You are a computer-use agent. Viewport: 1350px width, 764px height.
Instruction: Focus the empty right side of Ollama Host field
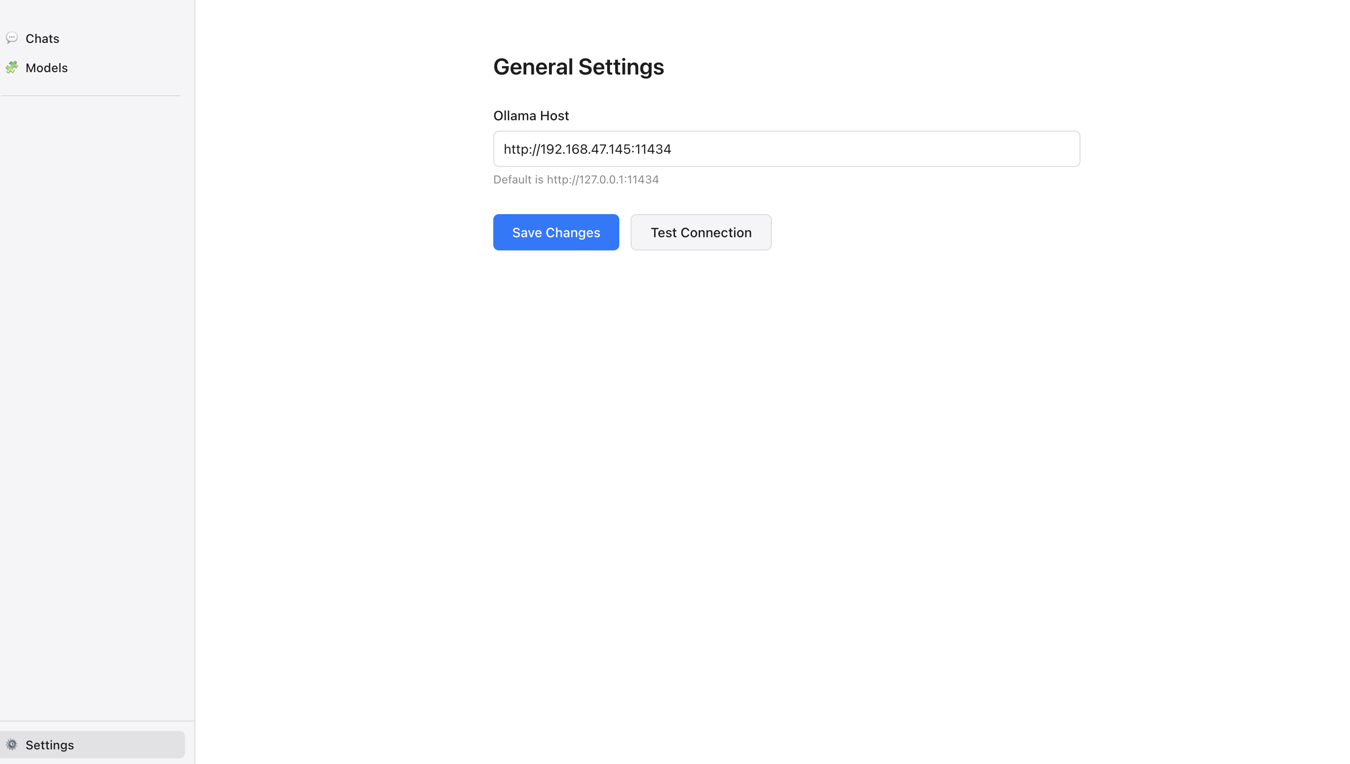pyautogui.click(x=893, y=149)
